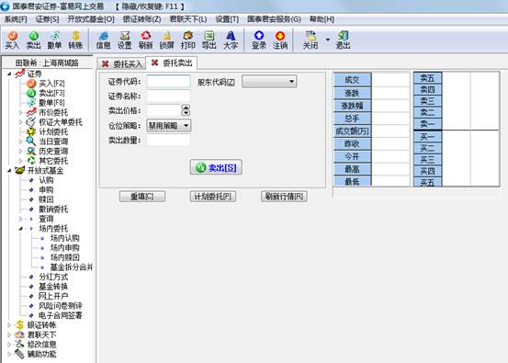Focus the 证券代码 input field
Screen dimensions: 508x363
tap(168, 82)
